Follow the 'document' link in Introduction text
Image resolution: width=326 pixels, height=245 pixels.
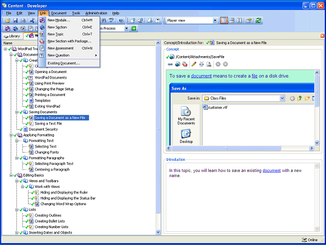point(271,170)
